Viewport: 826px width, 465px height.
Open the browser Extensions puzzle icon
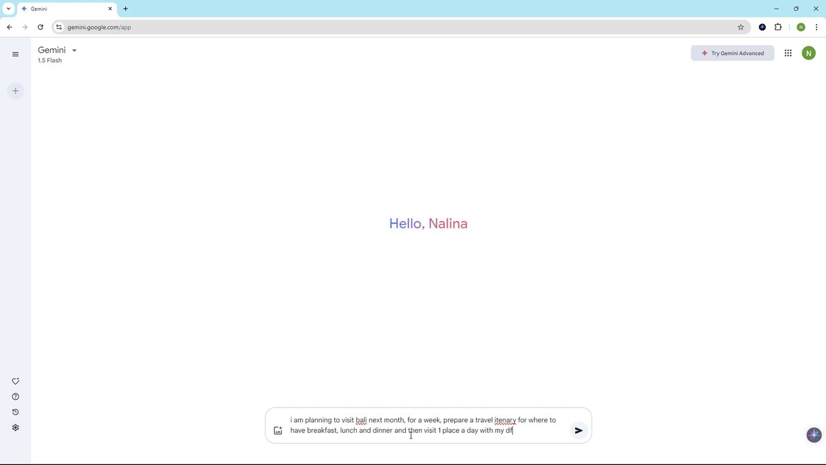(x=778, y=27)
